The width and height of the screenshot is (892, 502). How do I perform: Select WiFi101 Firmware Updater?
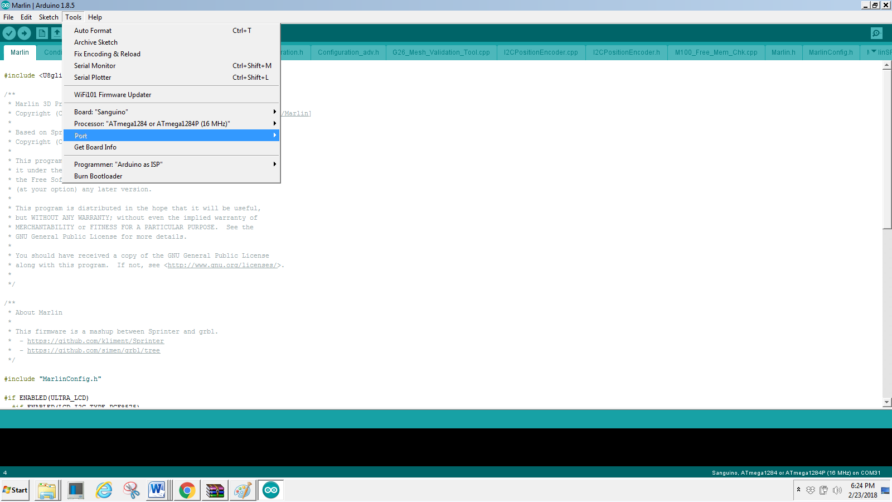pos(172,95)
